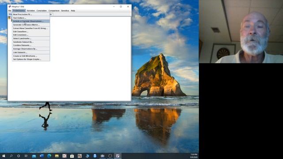This screenshot has height=159, width=283.
Task: Close the open Preliminaries menu
Action: tap(19, 11)
